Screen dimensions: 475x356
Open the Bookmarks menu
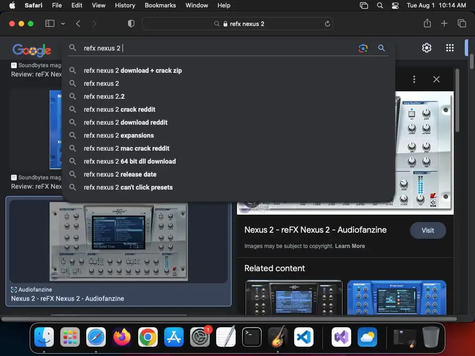[160, 5]
